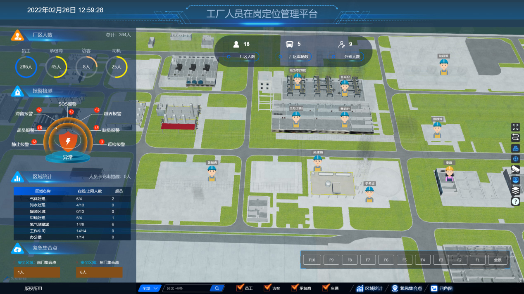This screenshot has height=294, width=524.
Task: Open the 全部 dropdown filter
Action: (149, 288)
